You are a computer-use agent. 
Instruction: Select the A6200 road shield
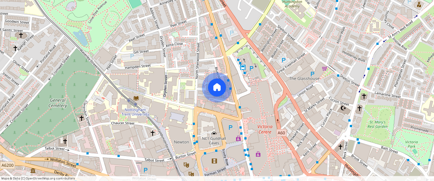pyautogui.click(x=7, y=165)
